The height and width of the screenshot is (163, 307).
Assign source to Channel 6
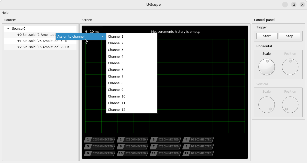point(132,70)
